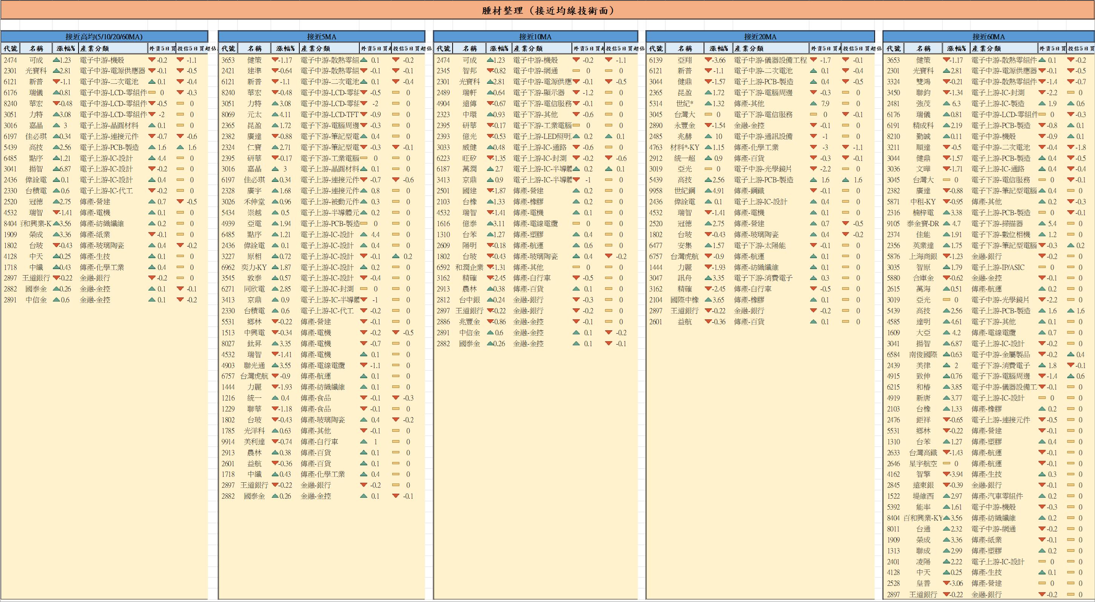
Task: Select stock code cell 6139
Action: coord(656,60)
